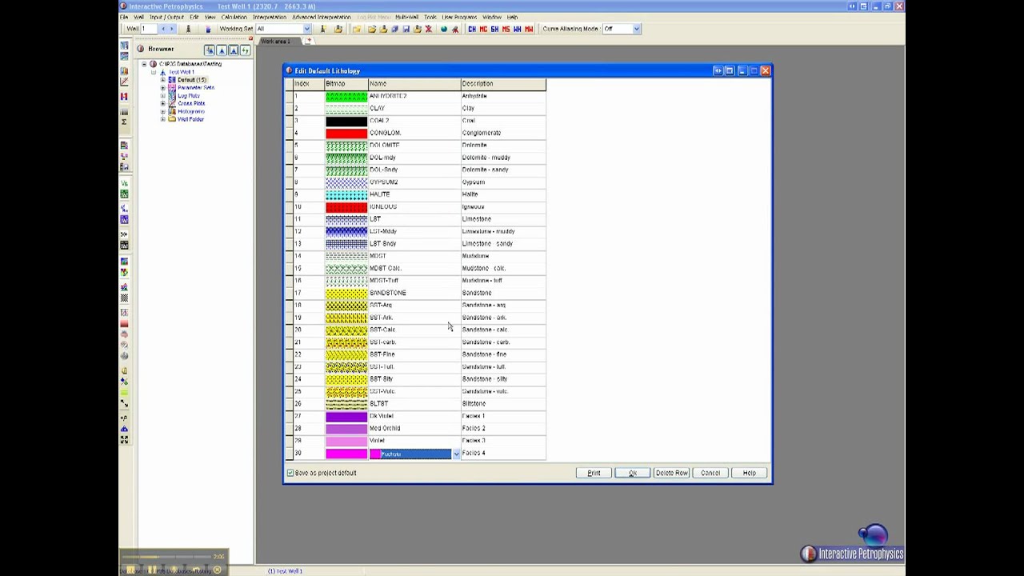Open the Working Set dropdown
This screenshot has width=1024, height=576.
click(306, 29)
